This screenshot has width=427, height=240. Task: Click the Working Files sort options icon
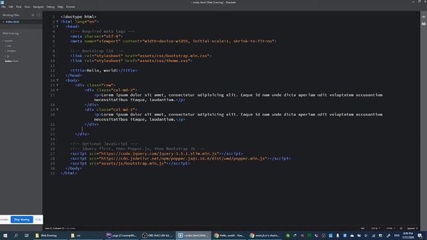[33, 15]
